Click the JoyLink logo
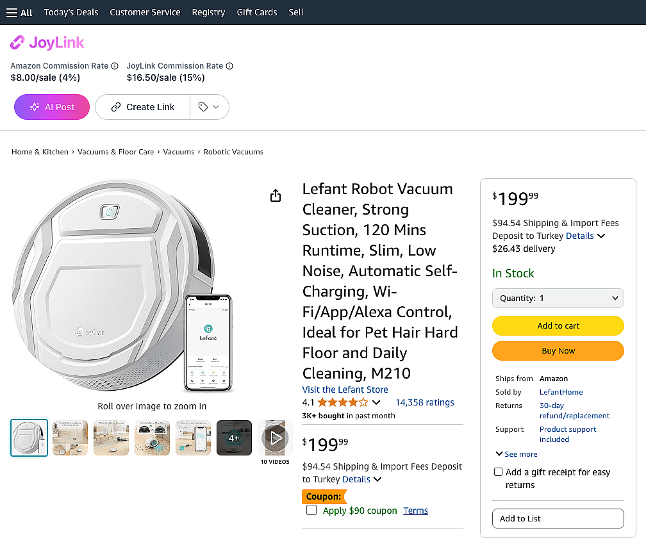 (x=47, y=43)
